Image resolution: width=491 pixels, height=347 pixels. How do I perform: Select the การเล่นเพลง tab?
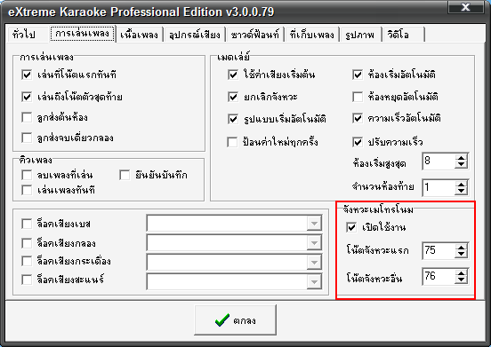(x=82, y=34)
